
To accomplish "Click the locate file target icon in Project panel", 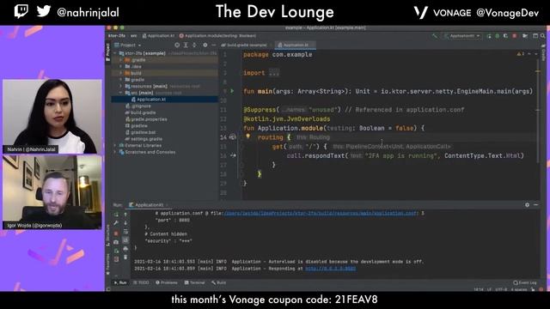I will point(177,45).
